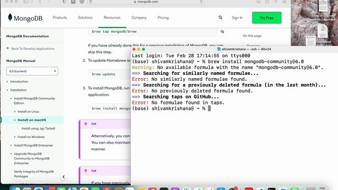Click the brew update code block
This screenshot has height=190, width=338.
[109, 74]
